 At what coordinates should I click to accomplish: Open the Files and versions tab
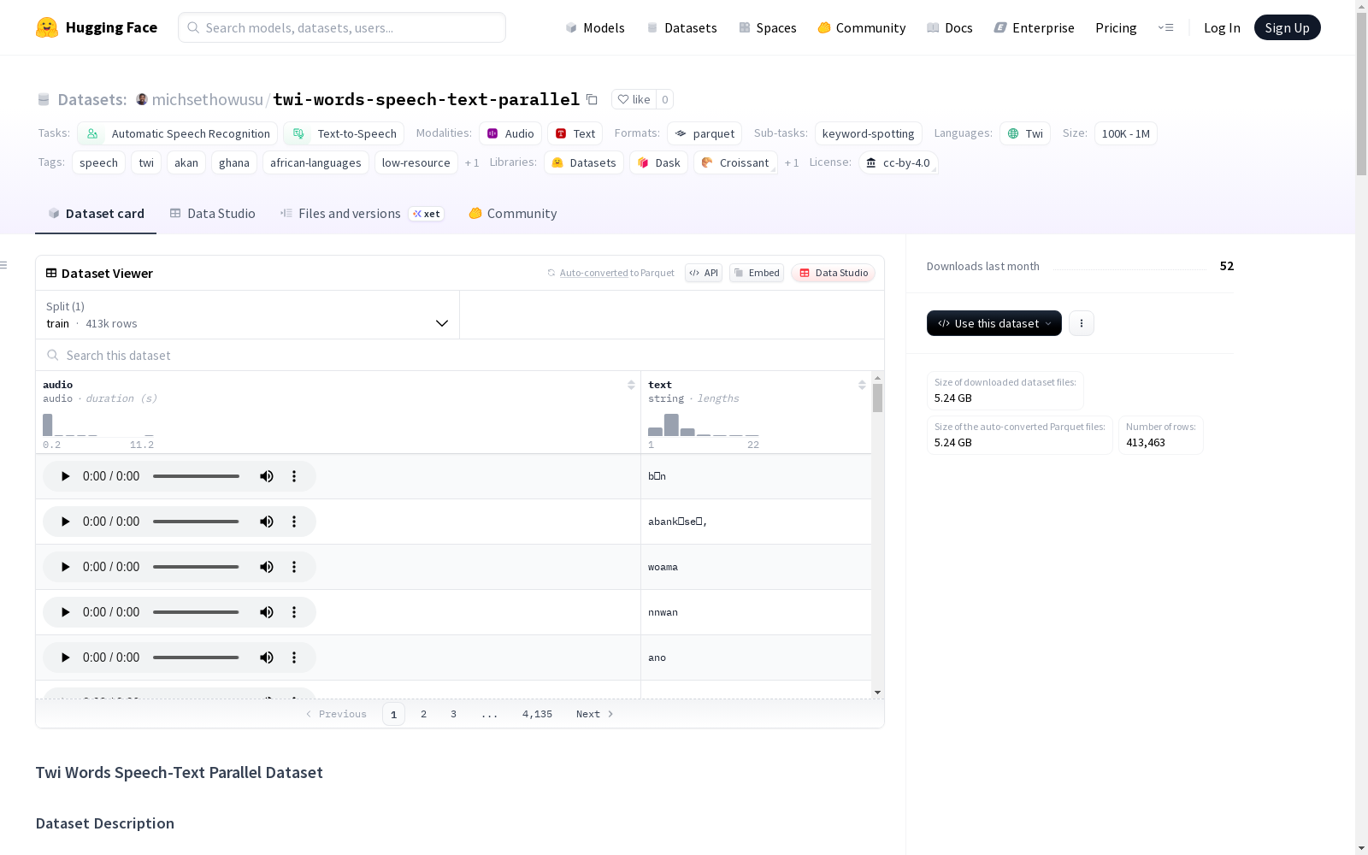[362, 214]
